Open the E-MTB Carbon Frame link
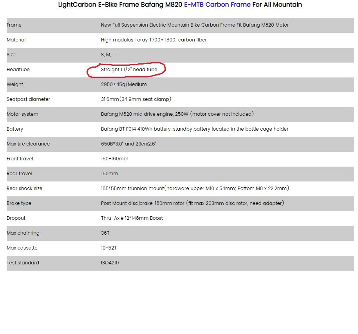 pyautogui.click(x=217, y=5)
